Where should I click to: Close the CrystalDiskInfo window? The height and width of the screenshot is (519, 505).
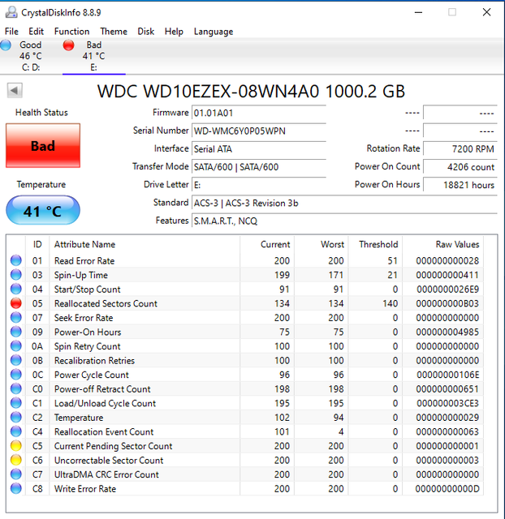pyautogui.click(x=486, y=13)
